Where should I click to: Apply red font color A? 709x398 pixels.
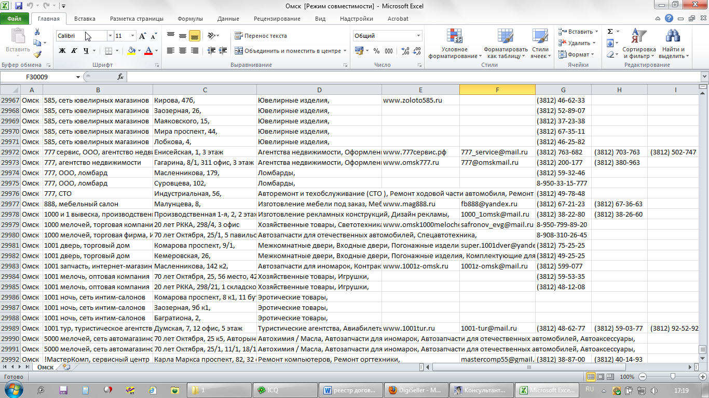point(148,51)
